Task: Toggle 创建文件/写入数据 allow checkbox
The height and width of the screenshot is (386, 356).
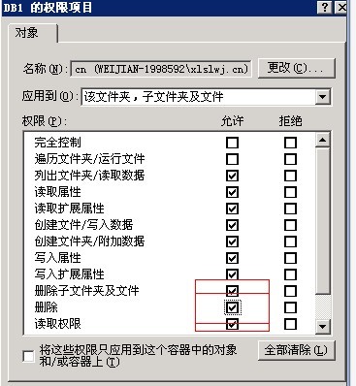Action: 232,225
